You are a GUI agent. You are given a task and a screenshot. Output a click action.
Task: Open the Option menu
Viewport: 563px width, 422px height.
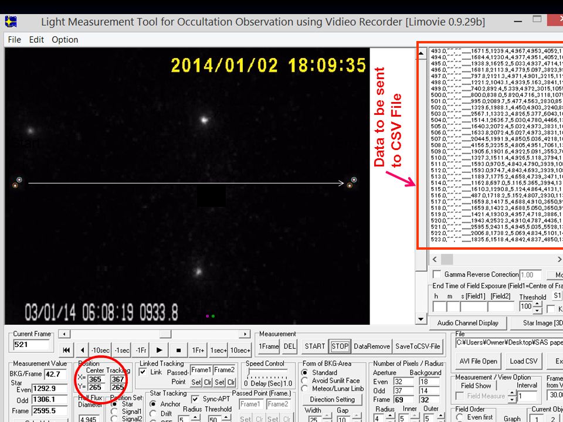[65, 39]
